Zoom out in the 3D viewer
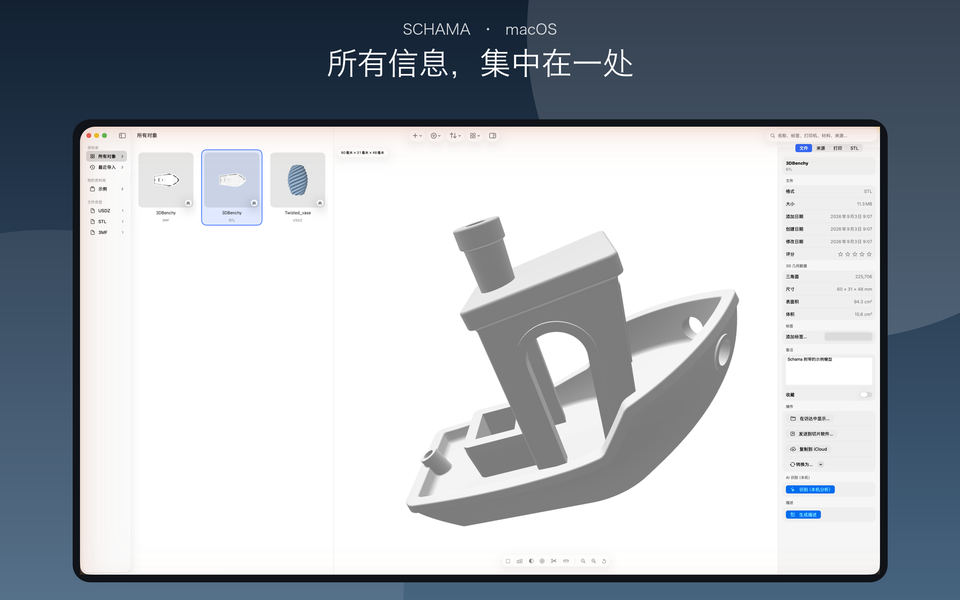The height and width of the screenshot is (600, 960). click(583, 561)
